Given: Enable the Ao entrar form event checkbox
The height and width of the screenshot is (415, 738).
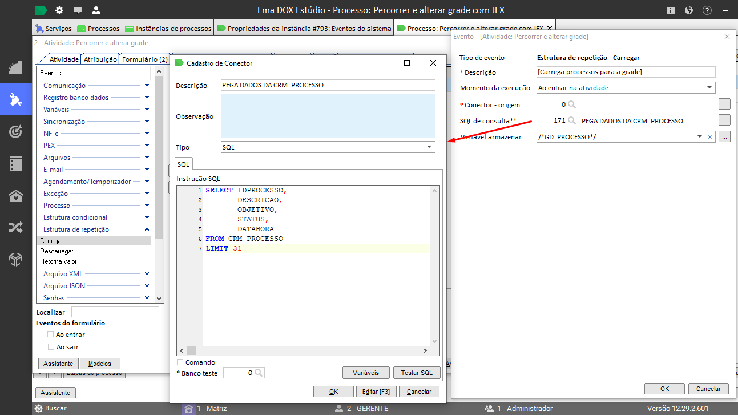Looking at the screenshot, I should coord(51,335).
